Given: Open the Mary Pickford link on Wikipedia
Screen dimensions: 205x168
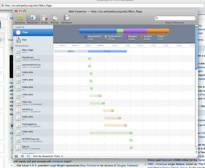Looking at the screenshot, I should coord(88,165).
